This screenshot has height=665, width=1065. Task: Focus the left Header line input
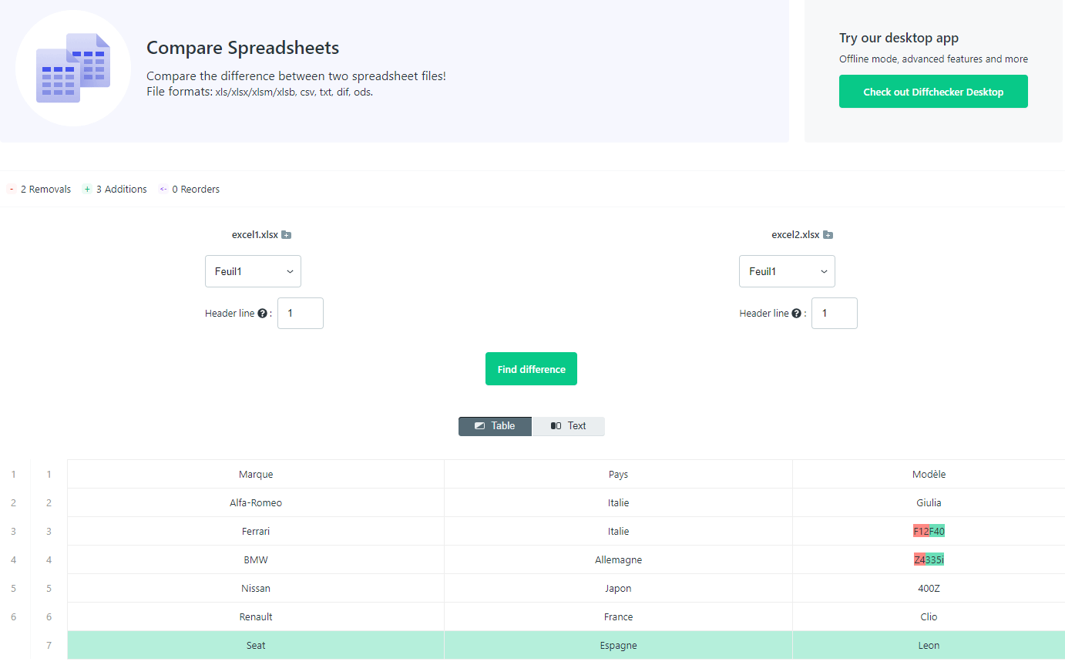(301, 314)
